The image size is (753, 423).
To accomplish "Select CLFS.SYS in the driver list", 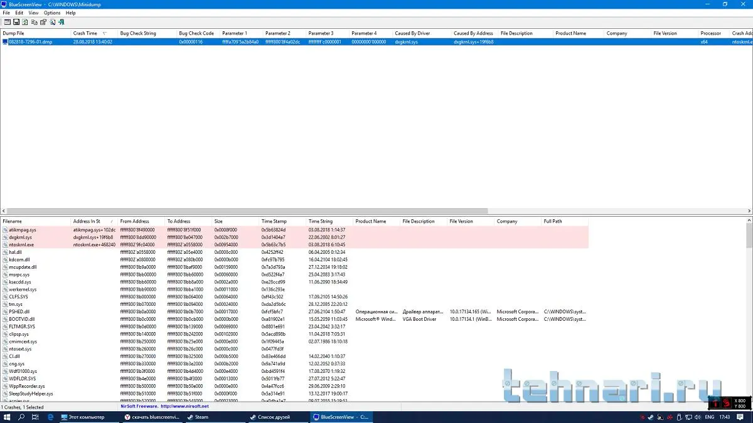I will (x=19, y=296).
